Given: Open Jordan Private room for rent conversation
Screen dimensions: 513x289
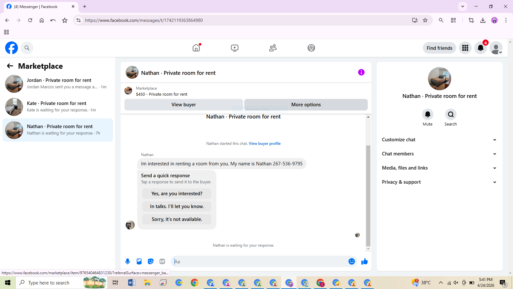Looking at the screenshot, I should coord(58,84).
